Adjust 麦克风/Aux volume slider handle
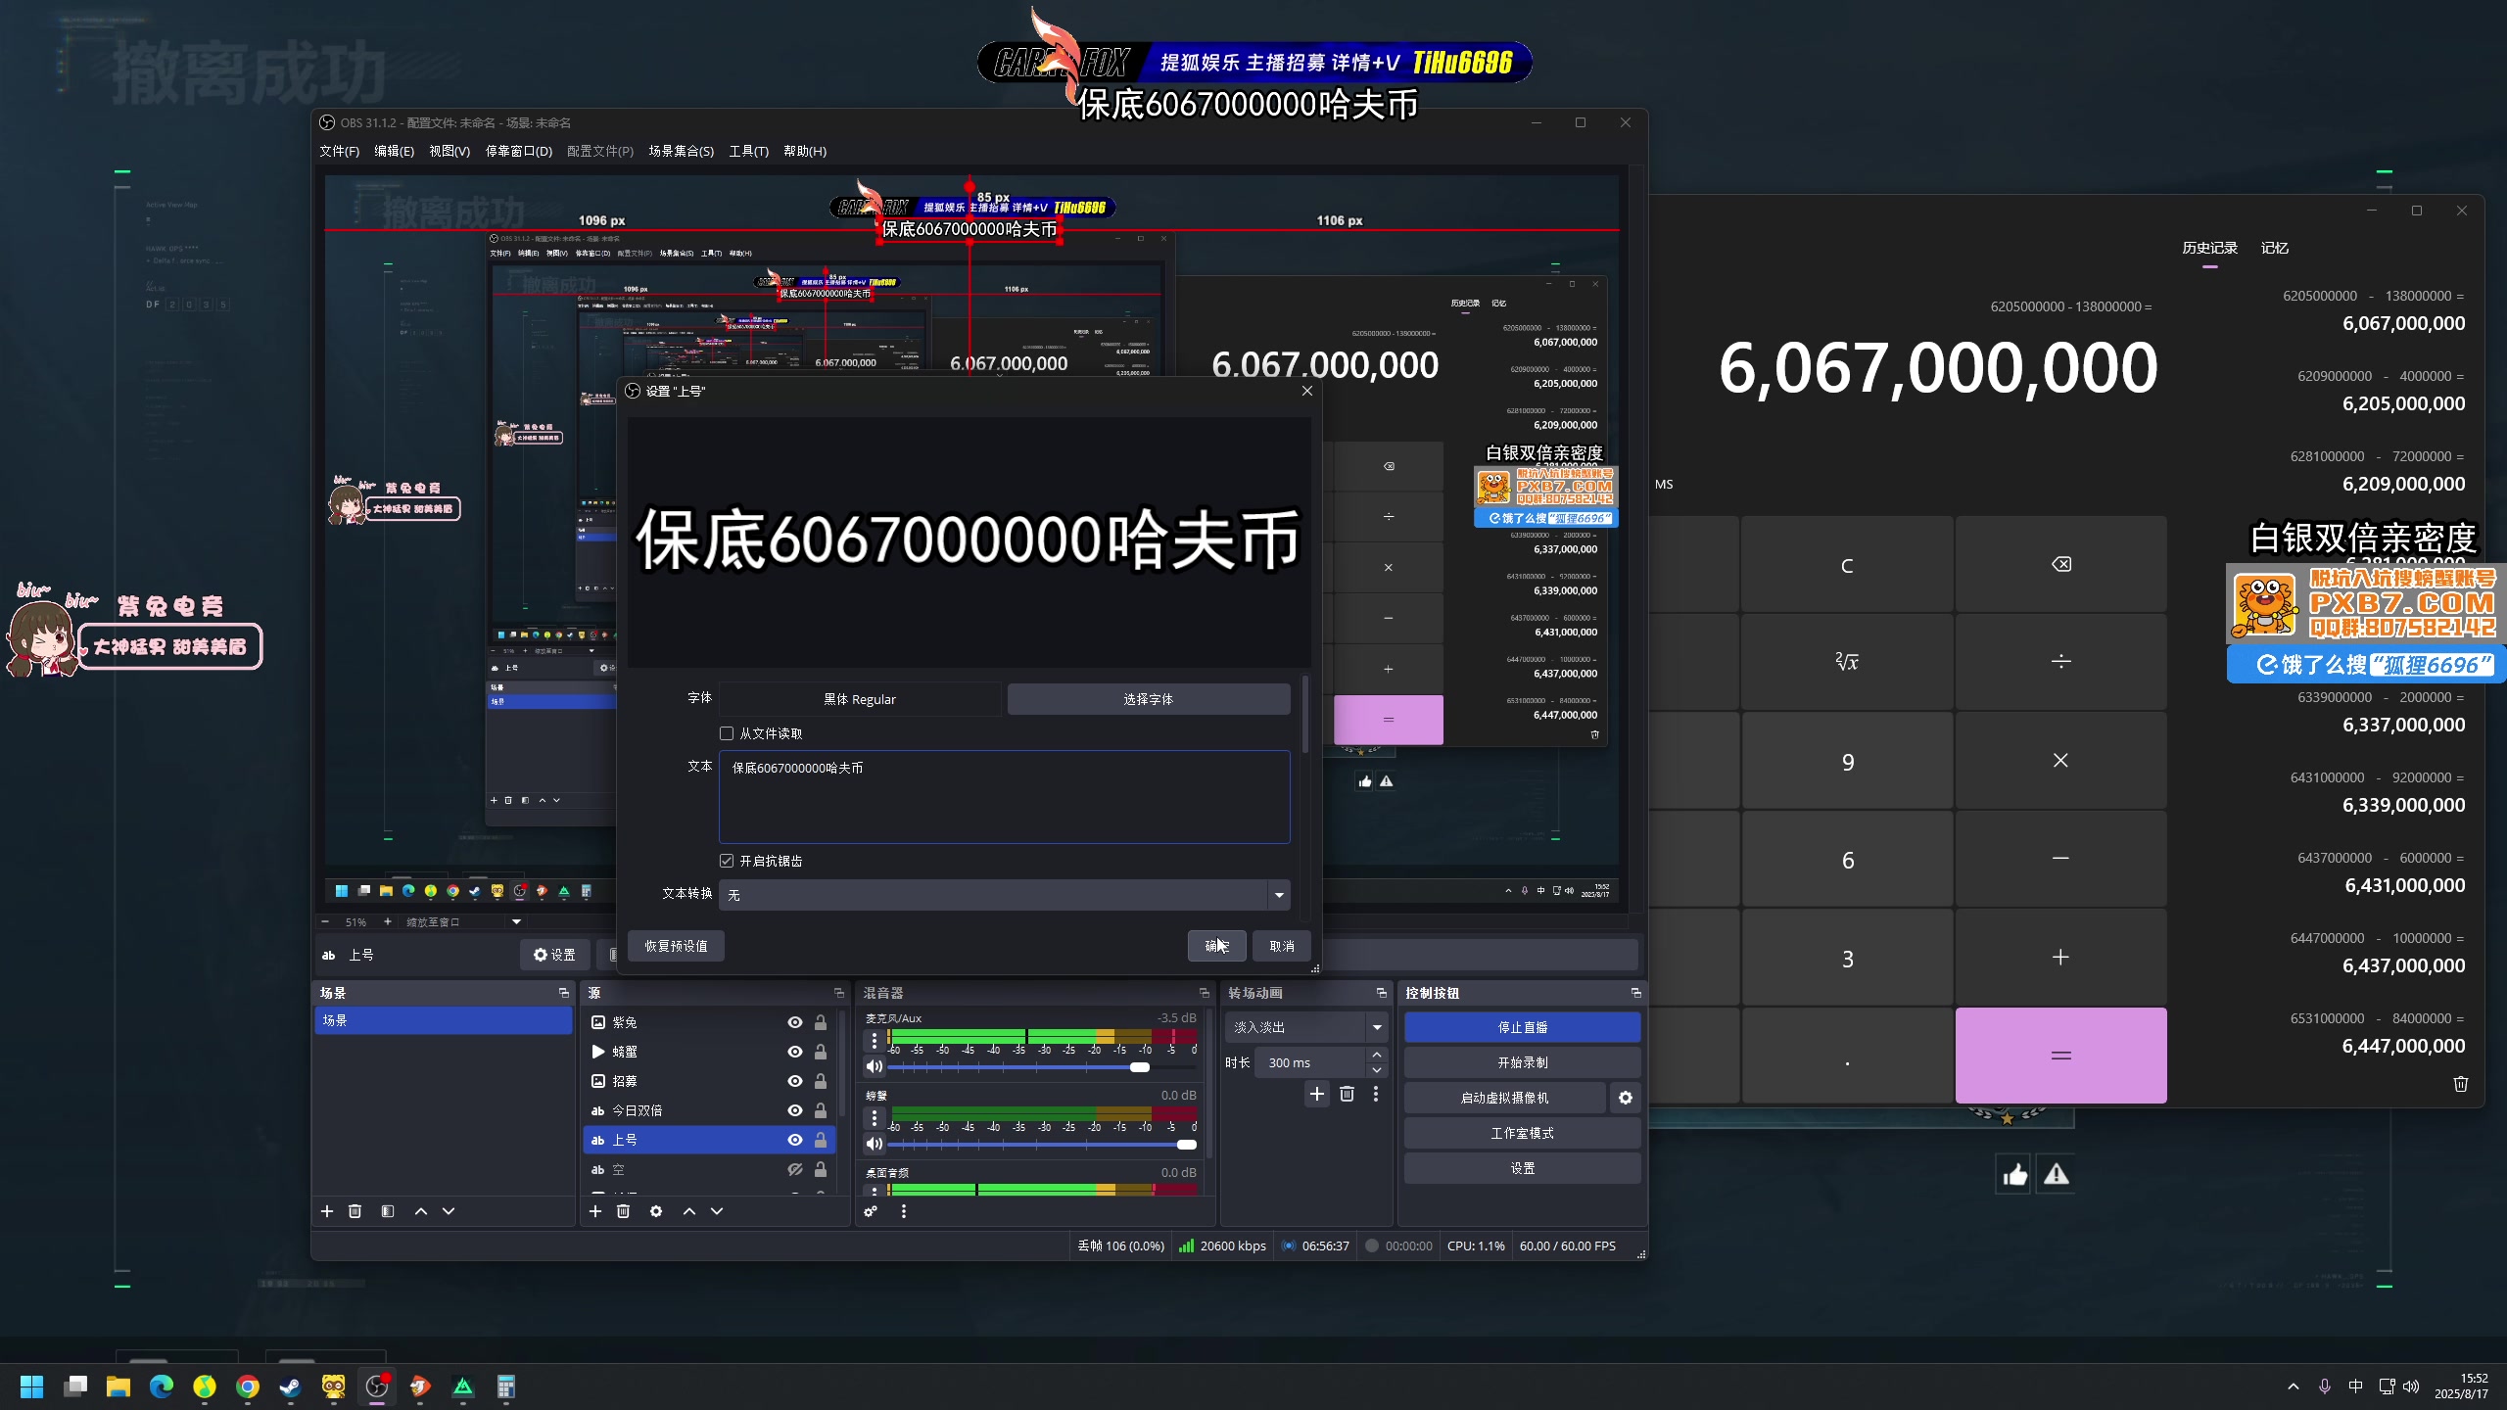 pos(1140,1067)
